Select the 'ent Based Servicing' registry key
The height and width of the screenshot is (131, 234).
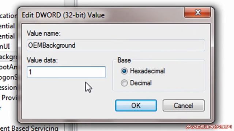29,128
